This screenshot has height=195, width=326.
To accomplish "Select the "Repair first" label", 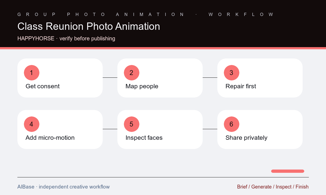I will point(241,86).
